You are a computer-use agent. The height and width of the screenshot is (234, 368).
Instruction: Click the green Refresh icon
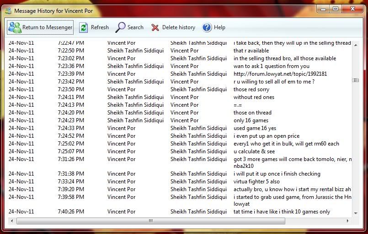(83, 27)
